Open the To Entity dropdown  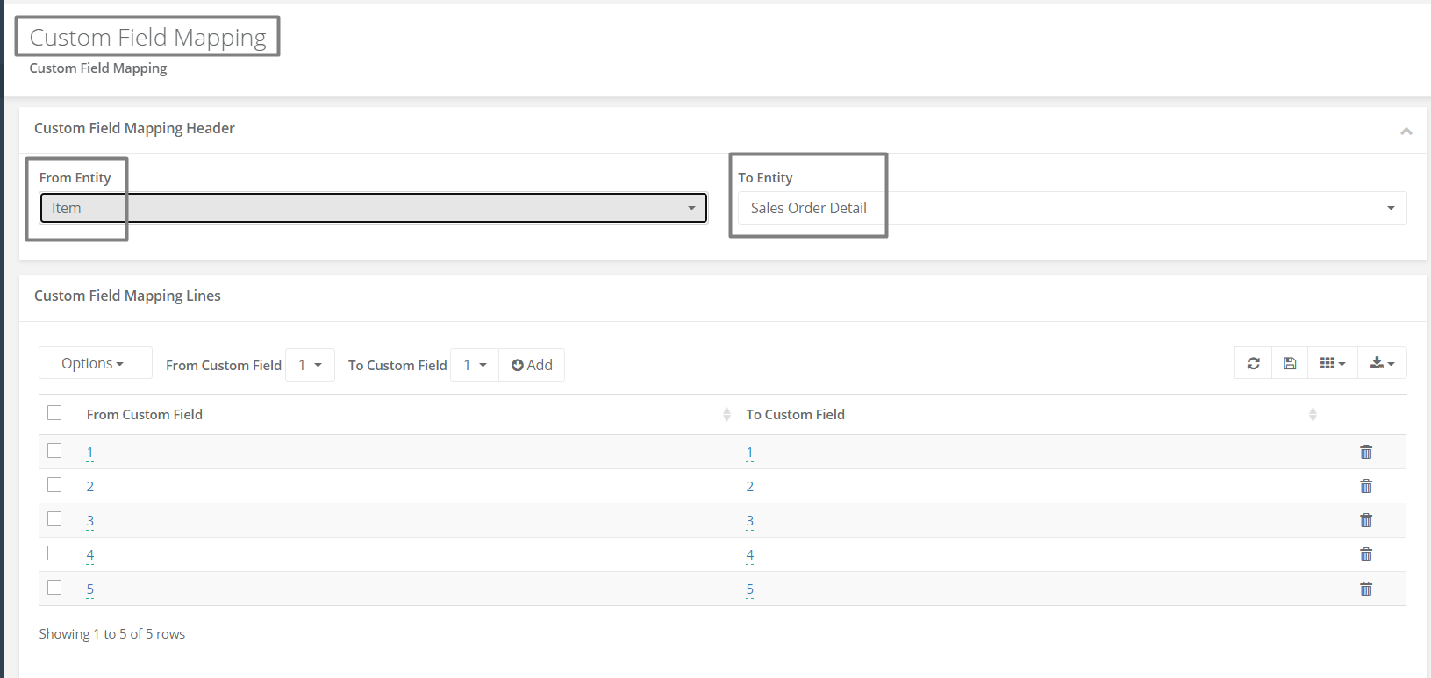[x=1072, y=208]
